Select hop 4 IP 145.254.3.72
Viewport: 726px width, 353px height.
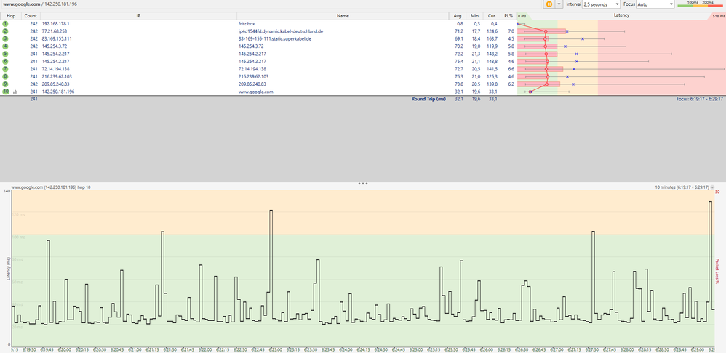pyautogui.click(x=55, y=46)
